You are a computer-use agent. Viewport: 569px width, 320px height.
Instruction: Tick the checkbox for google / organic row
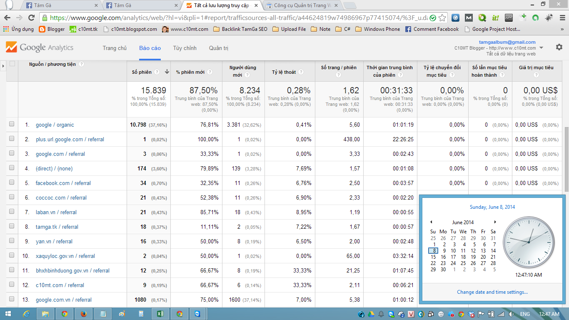pyautogui.click(x=12, y=124)
